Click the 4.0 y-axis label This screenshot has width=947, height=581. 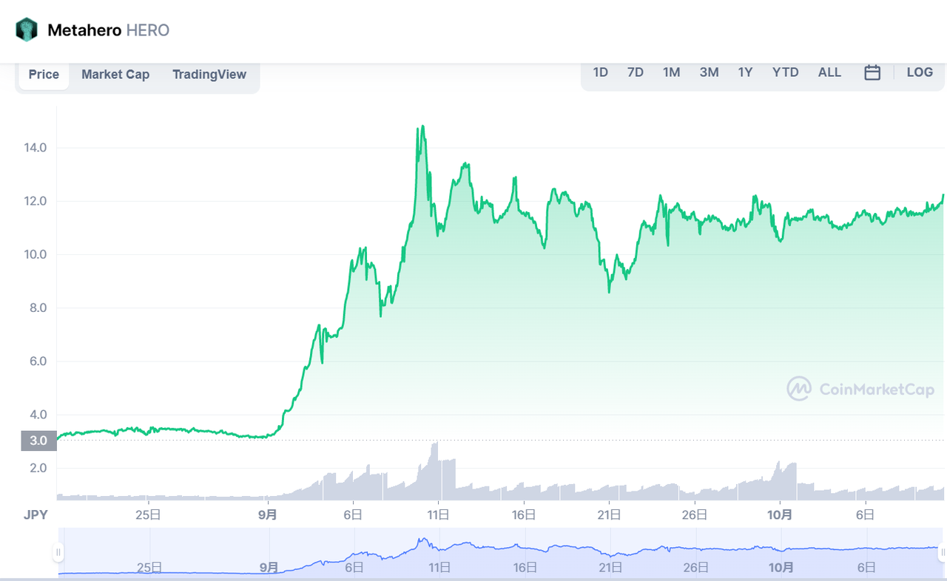[x=38, y=415]
